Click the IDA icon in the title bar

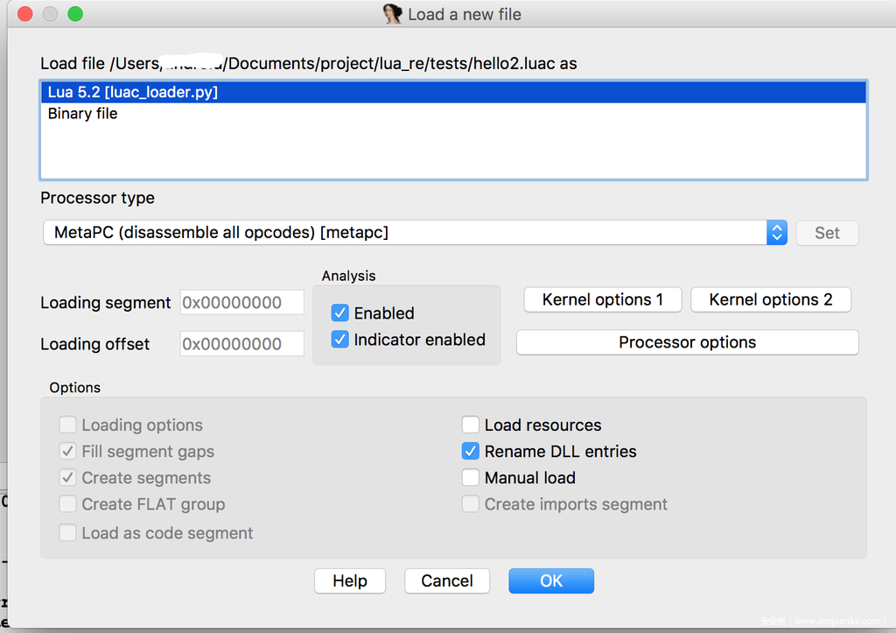(392, 14)
